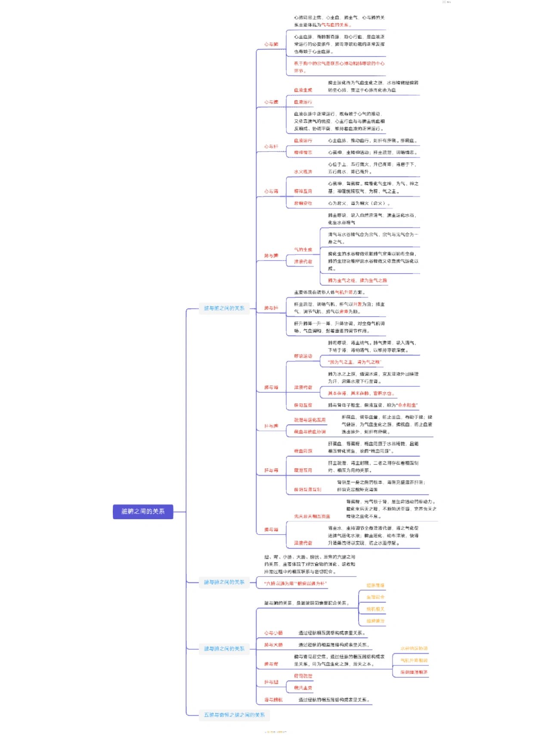Select the 精血同源 subtopic
Image resolution: width=551 pixels, height=735 pixels.
pos(303,451)
